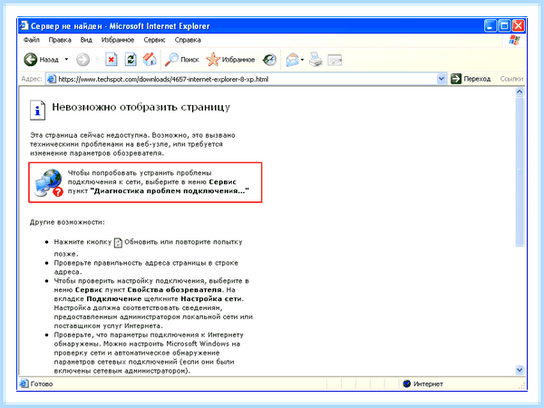This screenshot has height=408, width=544.
Task: Click bold text Настройка сети
Action: coord(211,298)
